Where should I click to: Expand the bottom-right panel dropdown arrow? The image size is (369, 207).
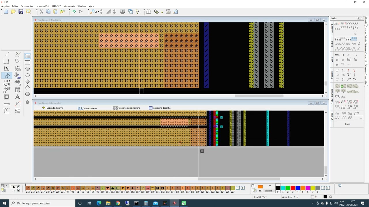340,186
